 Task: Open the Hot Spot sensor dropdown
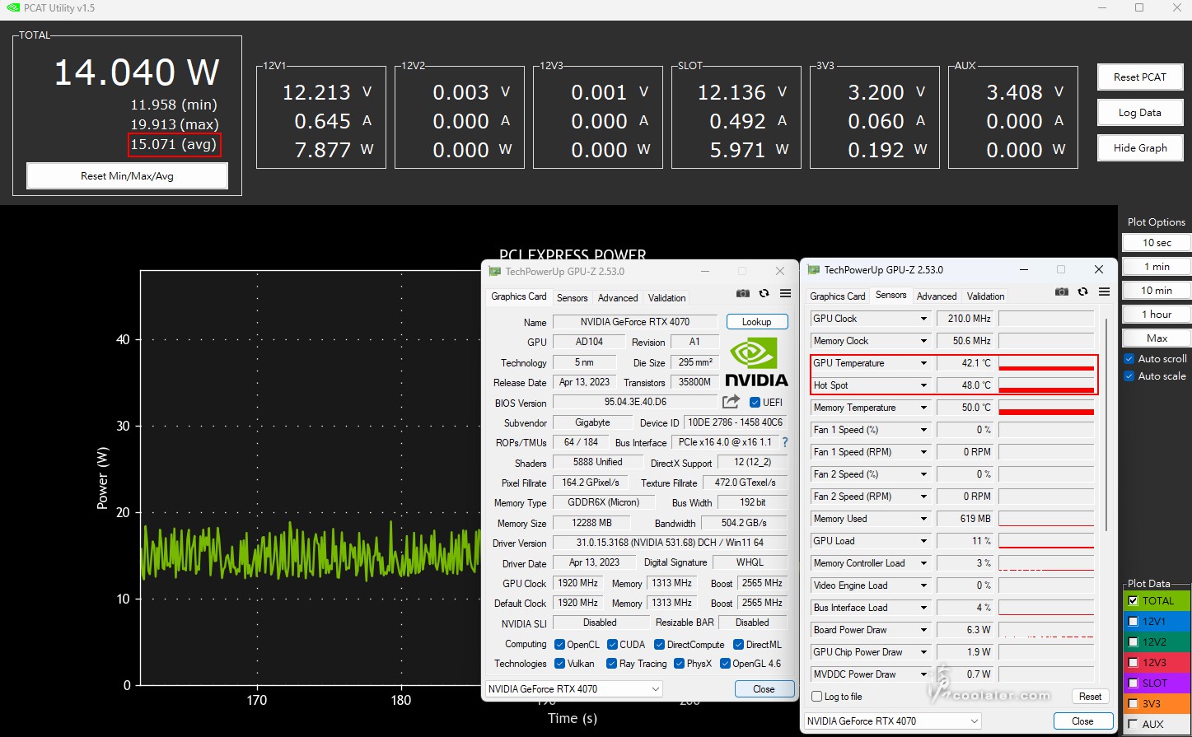coord(923,385)
